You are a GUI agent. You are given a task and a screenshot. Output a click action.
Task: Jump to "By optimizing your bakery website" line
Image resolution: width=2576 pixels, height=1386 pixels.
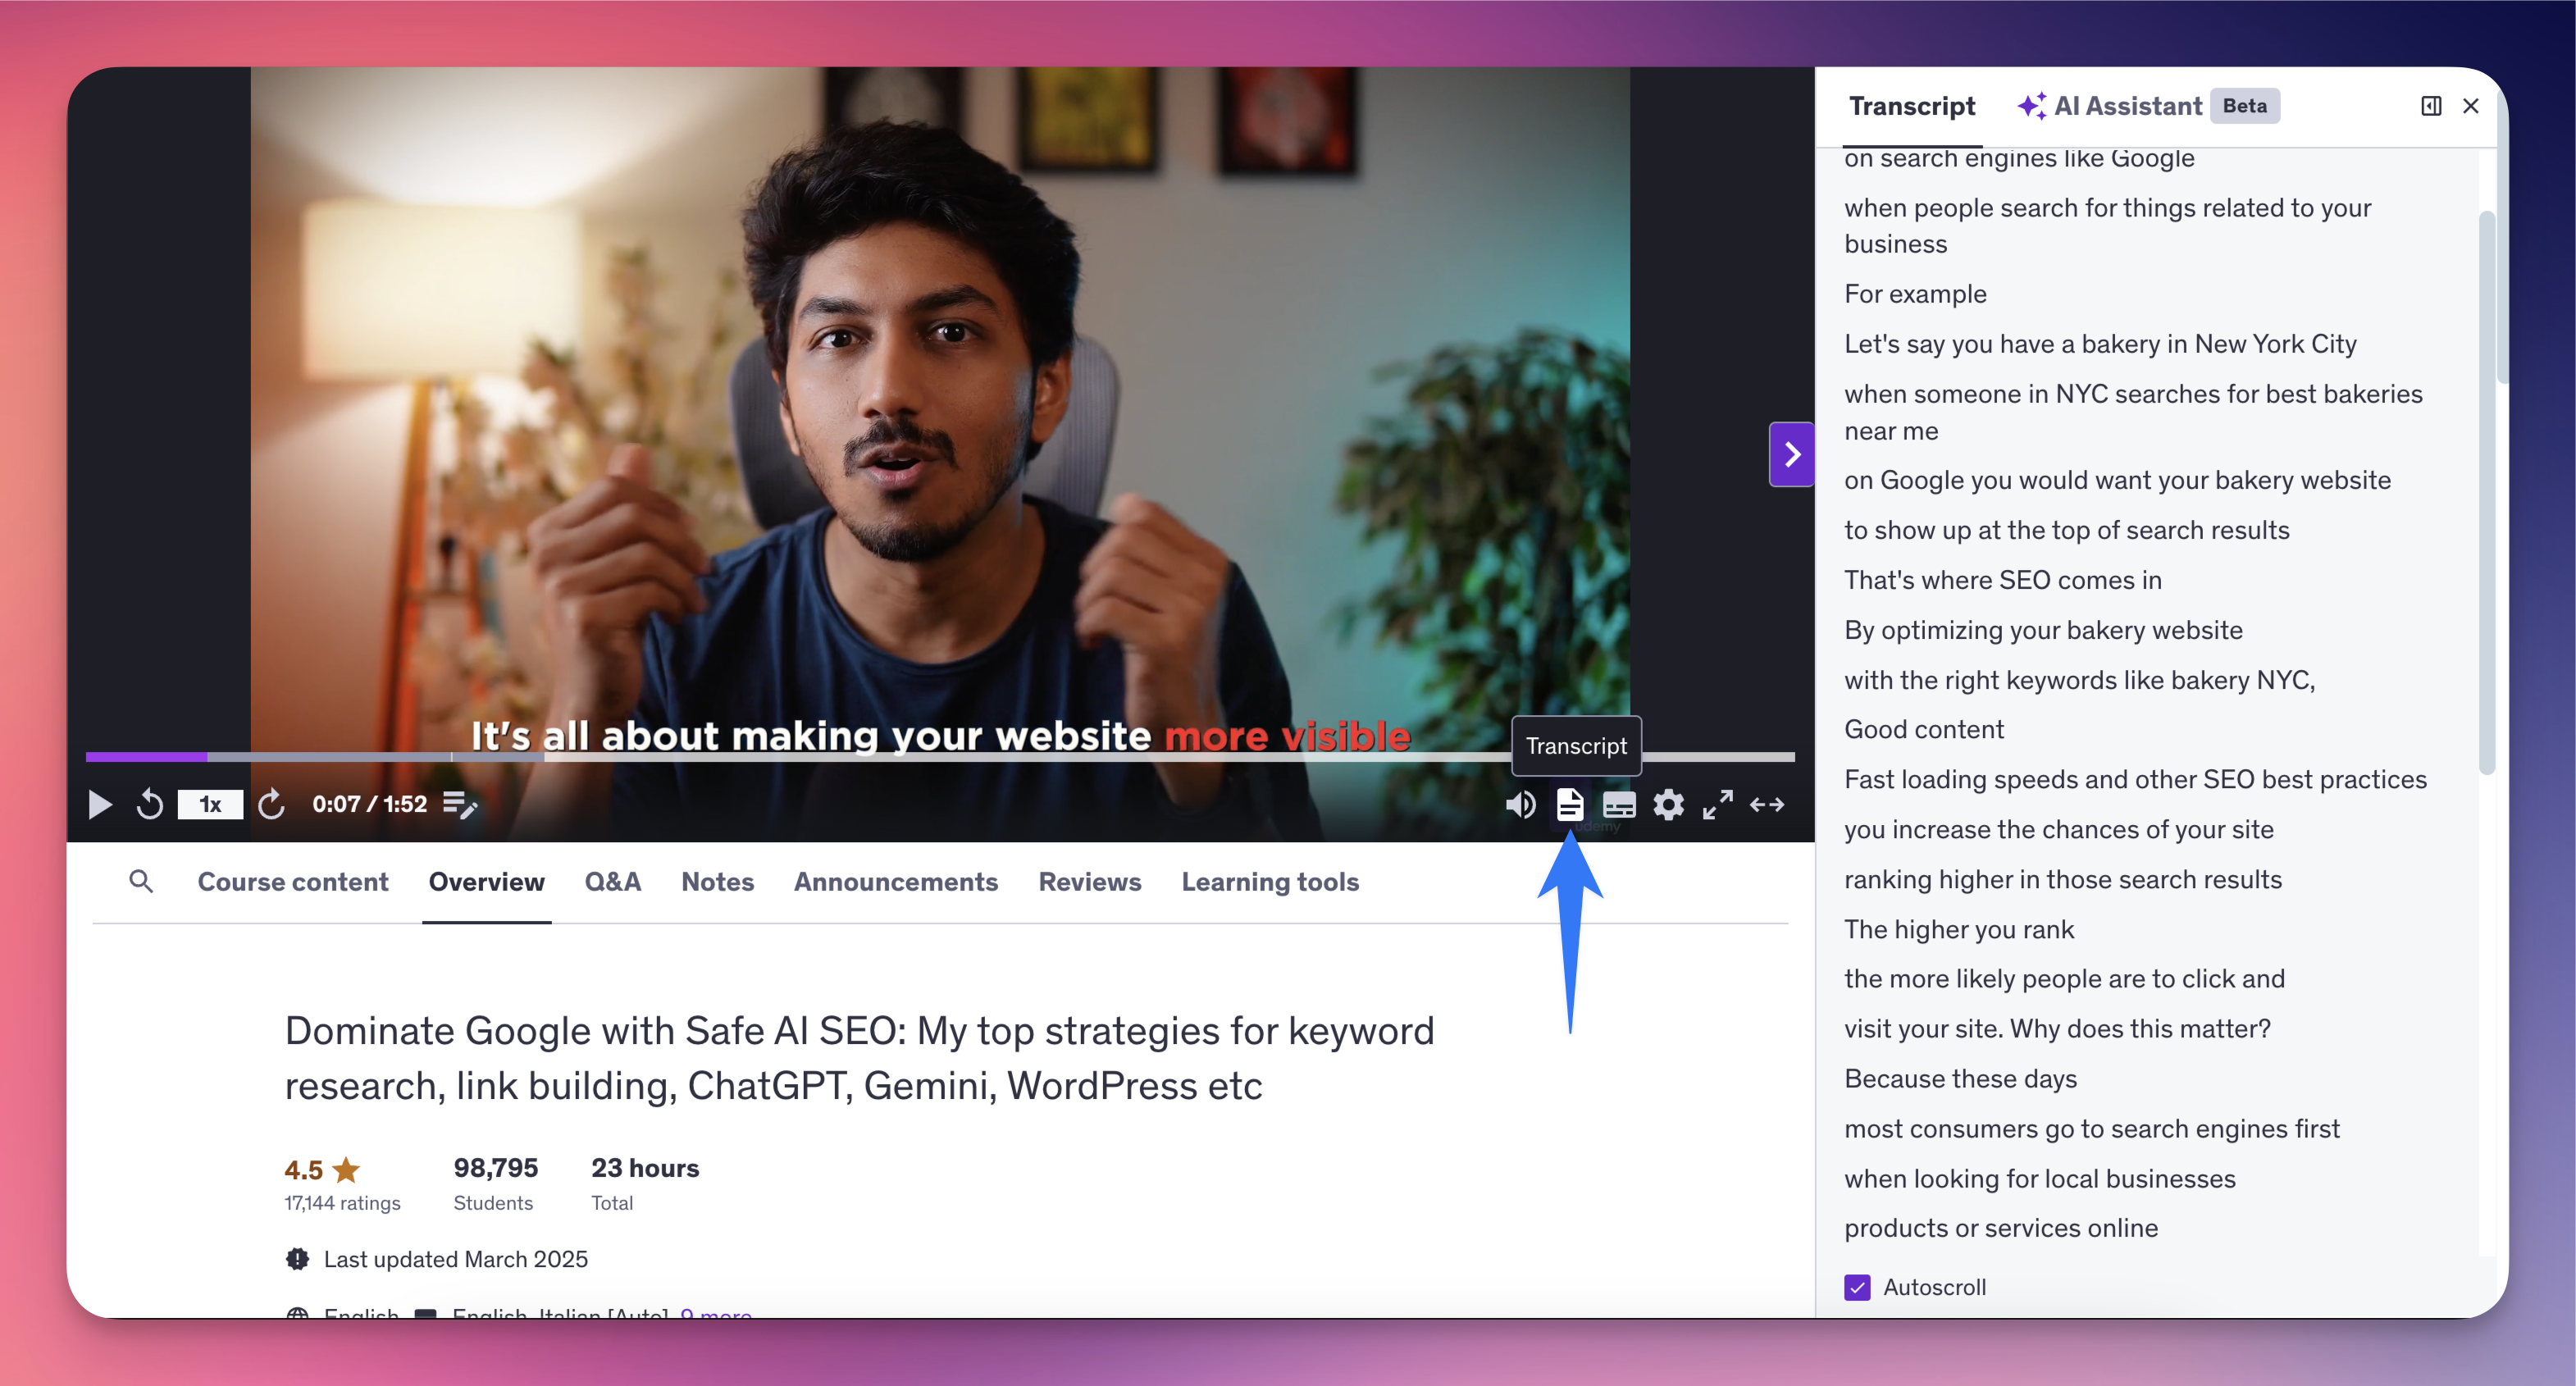(2043, 630)
